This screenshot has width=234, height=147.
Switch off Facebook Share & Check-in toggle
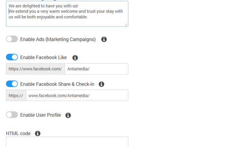(x=12, y=84)
